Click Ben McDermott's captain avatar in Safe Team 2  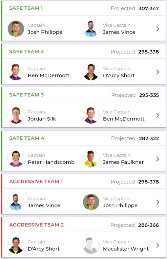tap(16, 72)
